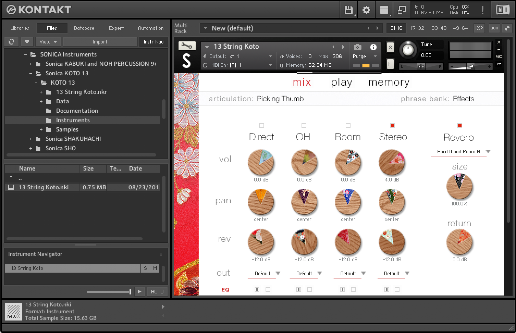516x333 pixels.
Task: Click the AUTO preview button
Action: (157, 292)
